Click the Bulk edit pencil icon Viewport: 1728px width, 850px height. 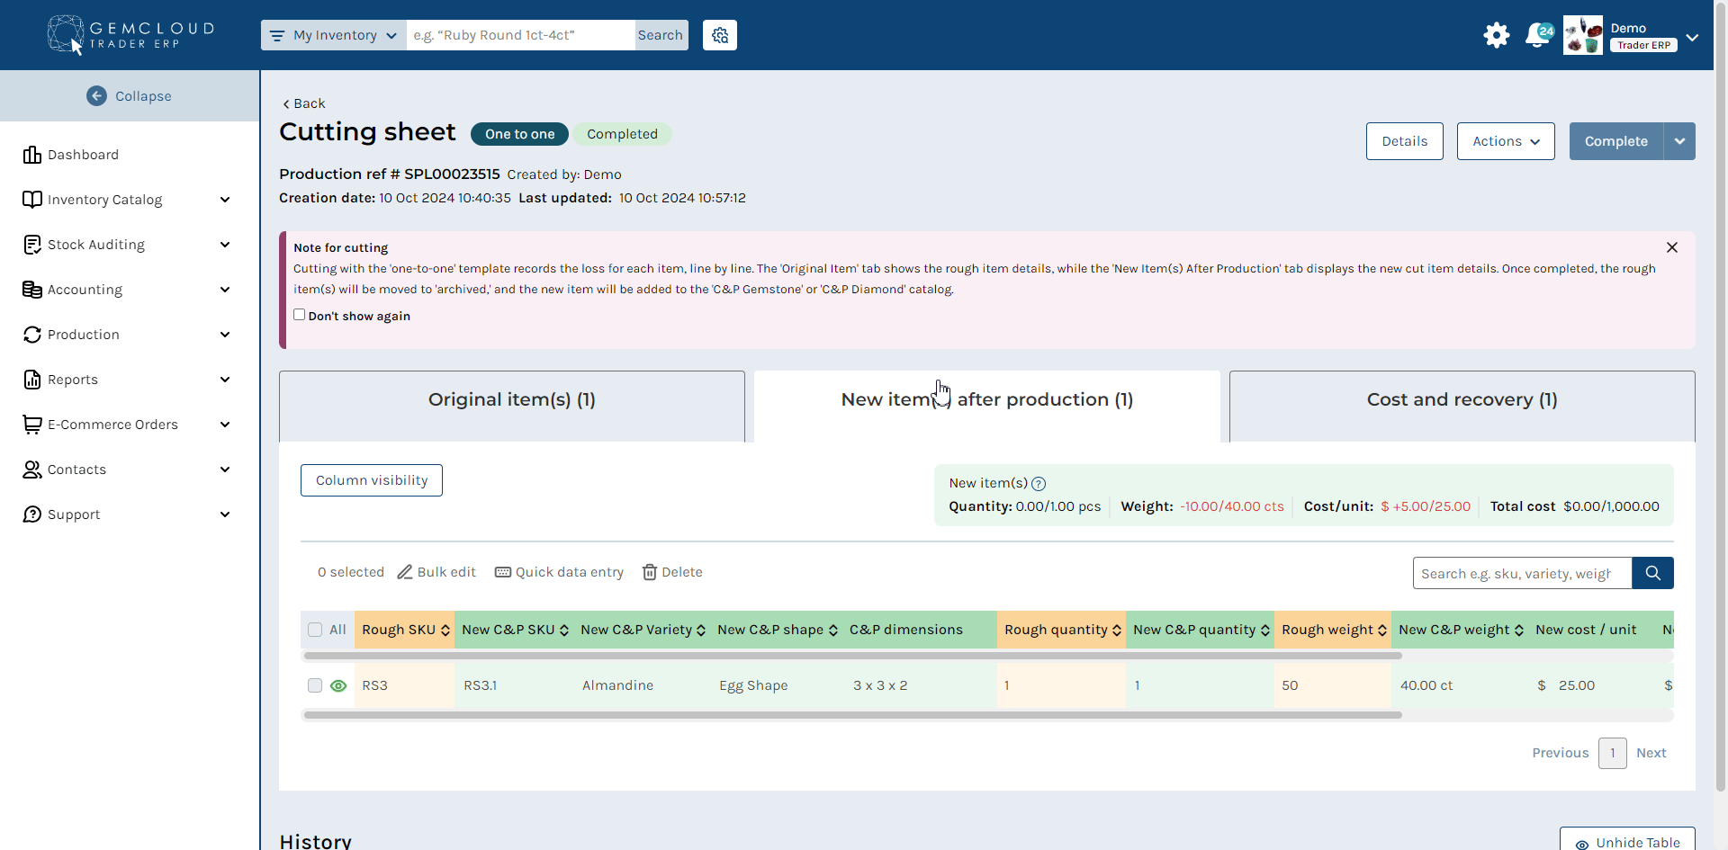click(x=405, y=572)
